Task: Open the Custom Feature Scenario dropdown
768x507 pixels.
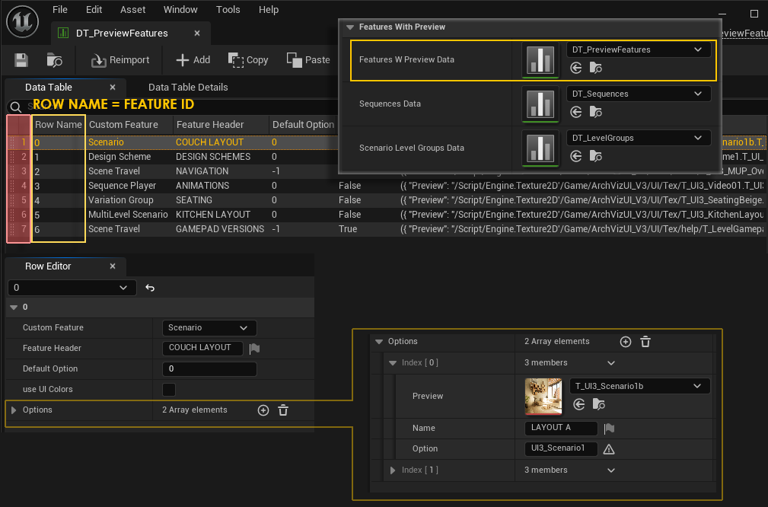Action: tap(209, 327)
